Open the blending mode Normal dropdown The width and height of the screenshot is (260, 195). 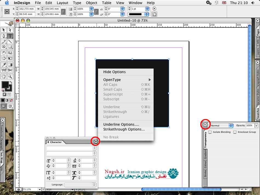(222, 126)
